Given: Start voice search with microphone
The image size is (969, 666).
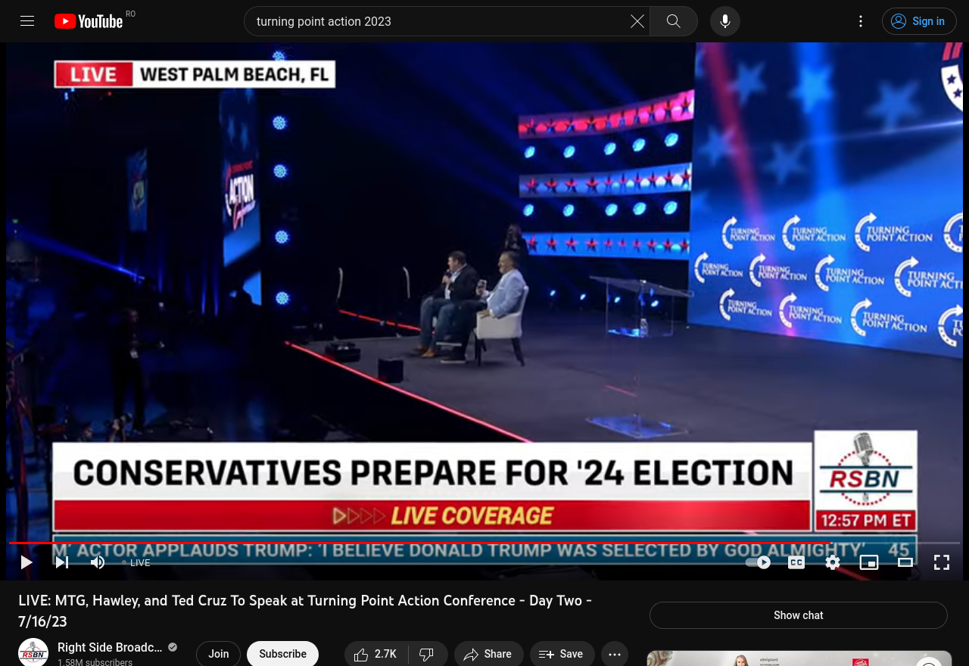Looking at the screenshot, I should coord(725,21).
